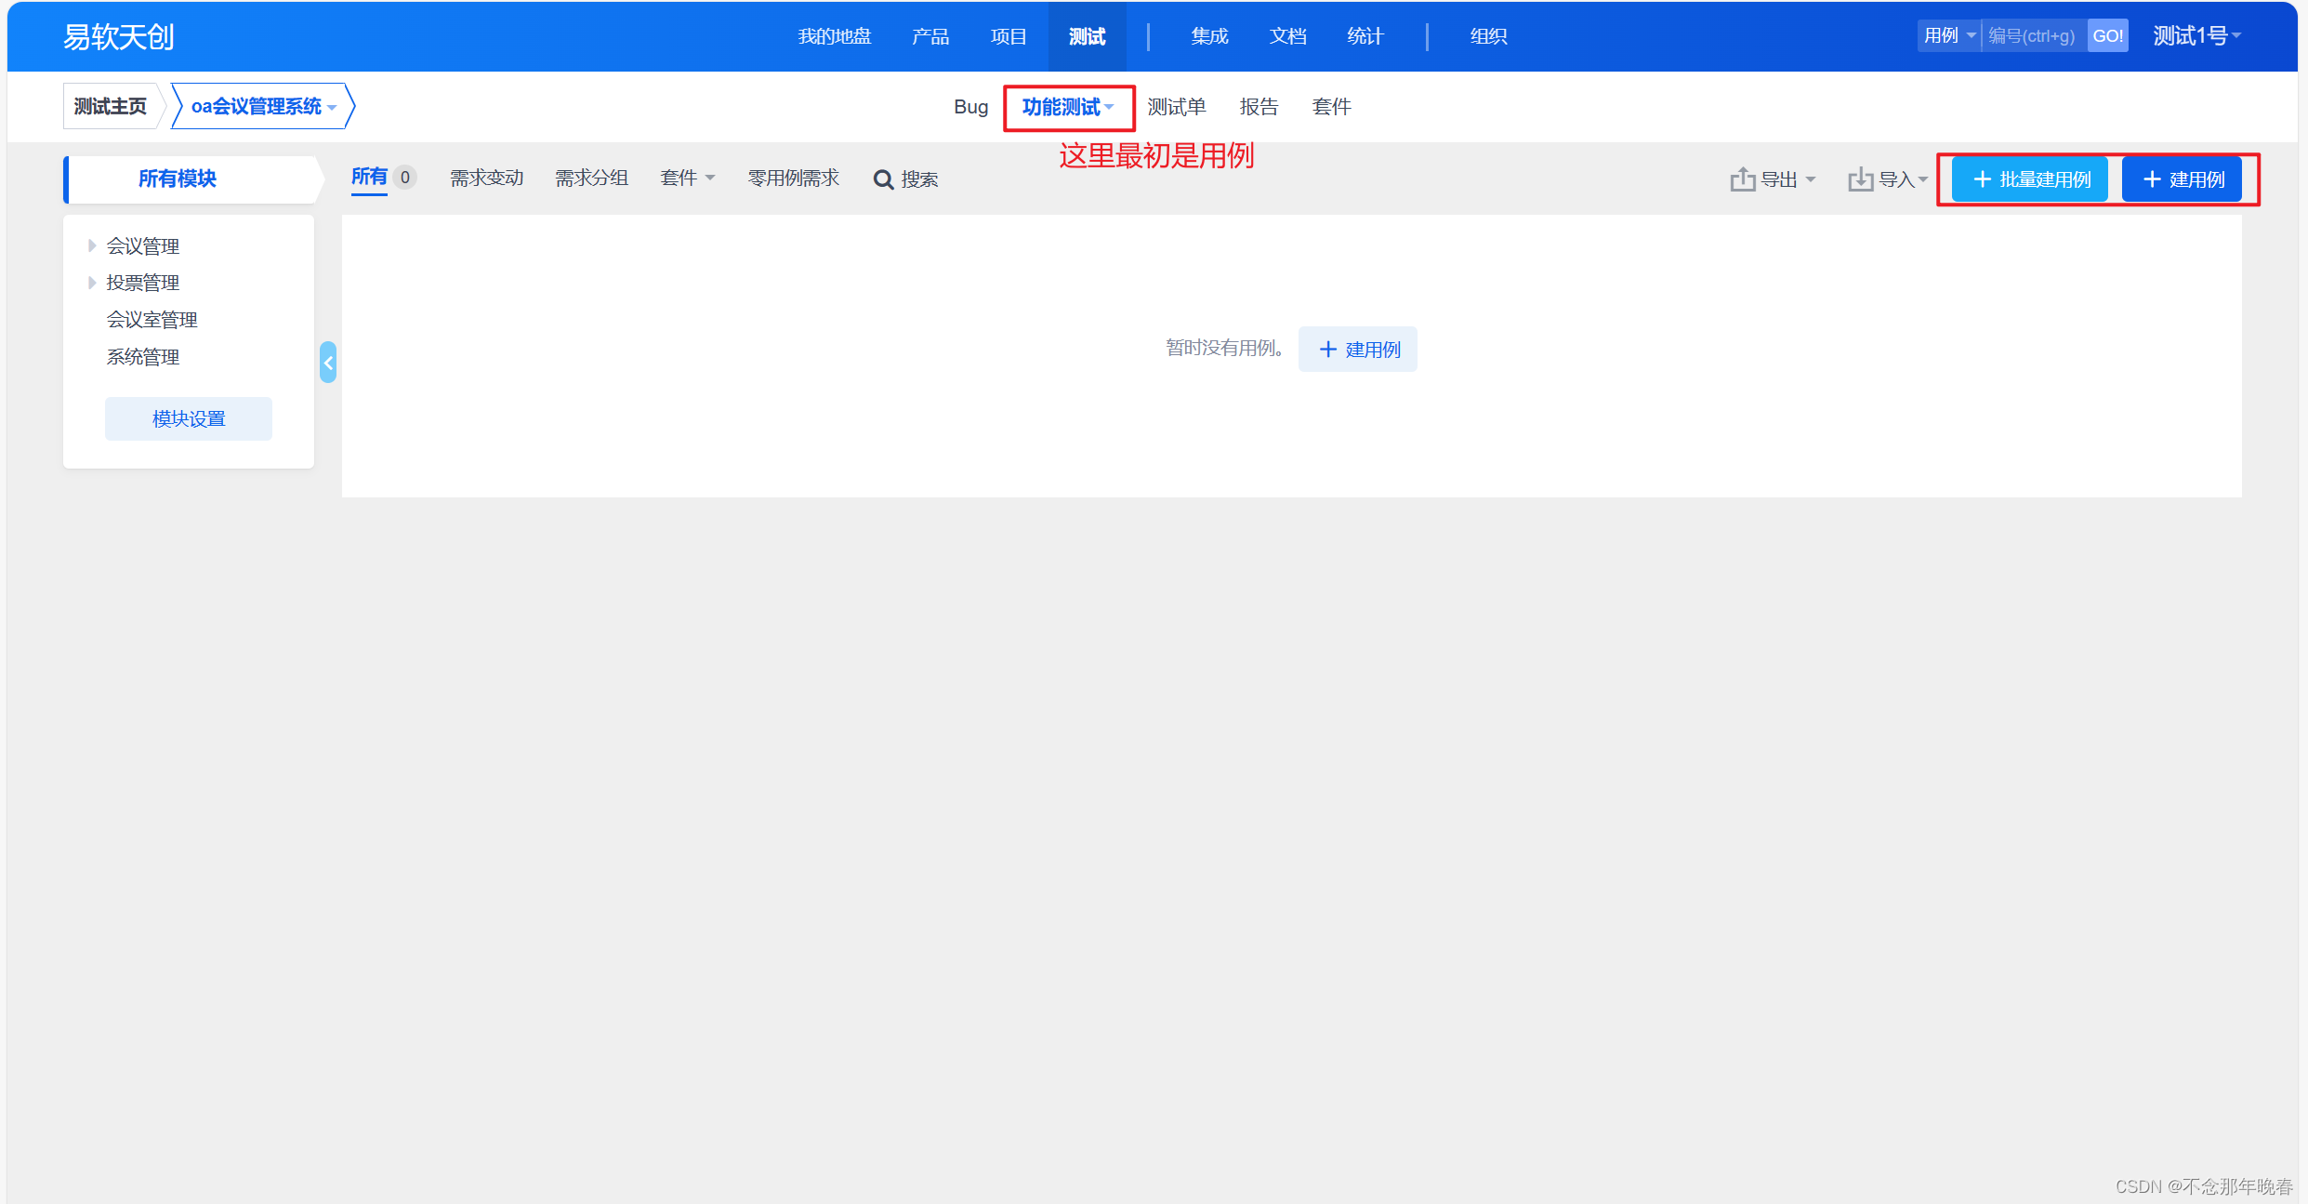Click the search magnifier icon
Screen dimensions: 2308x1204
pos(883,179)
